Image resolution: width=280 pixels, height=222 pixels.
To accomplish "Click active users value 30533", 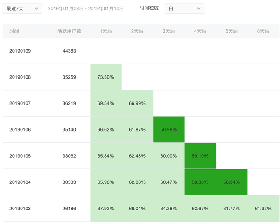I will (69, 182).
